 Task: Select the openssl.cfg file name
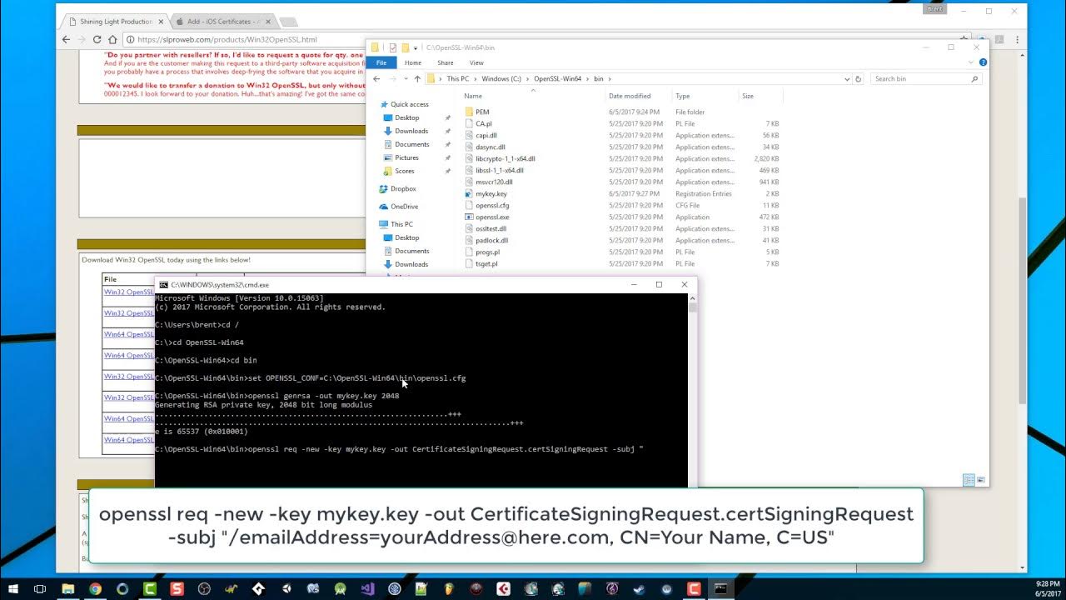(492, 205)
